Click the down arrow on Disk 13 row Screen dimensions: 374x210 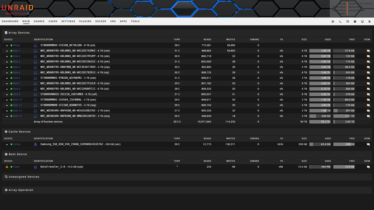tap(7, 117)
